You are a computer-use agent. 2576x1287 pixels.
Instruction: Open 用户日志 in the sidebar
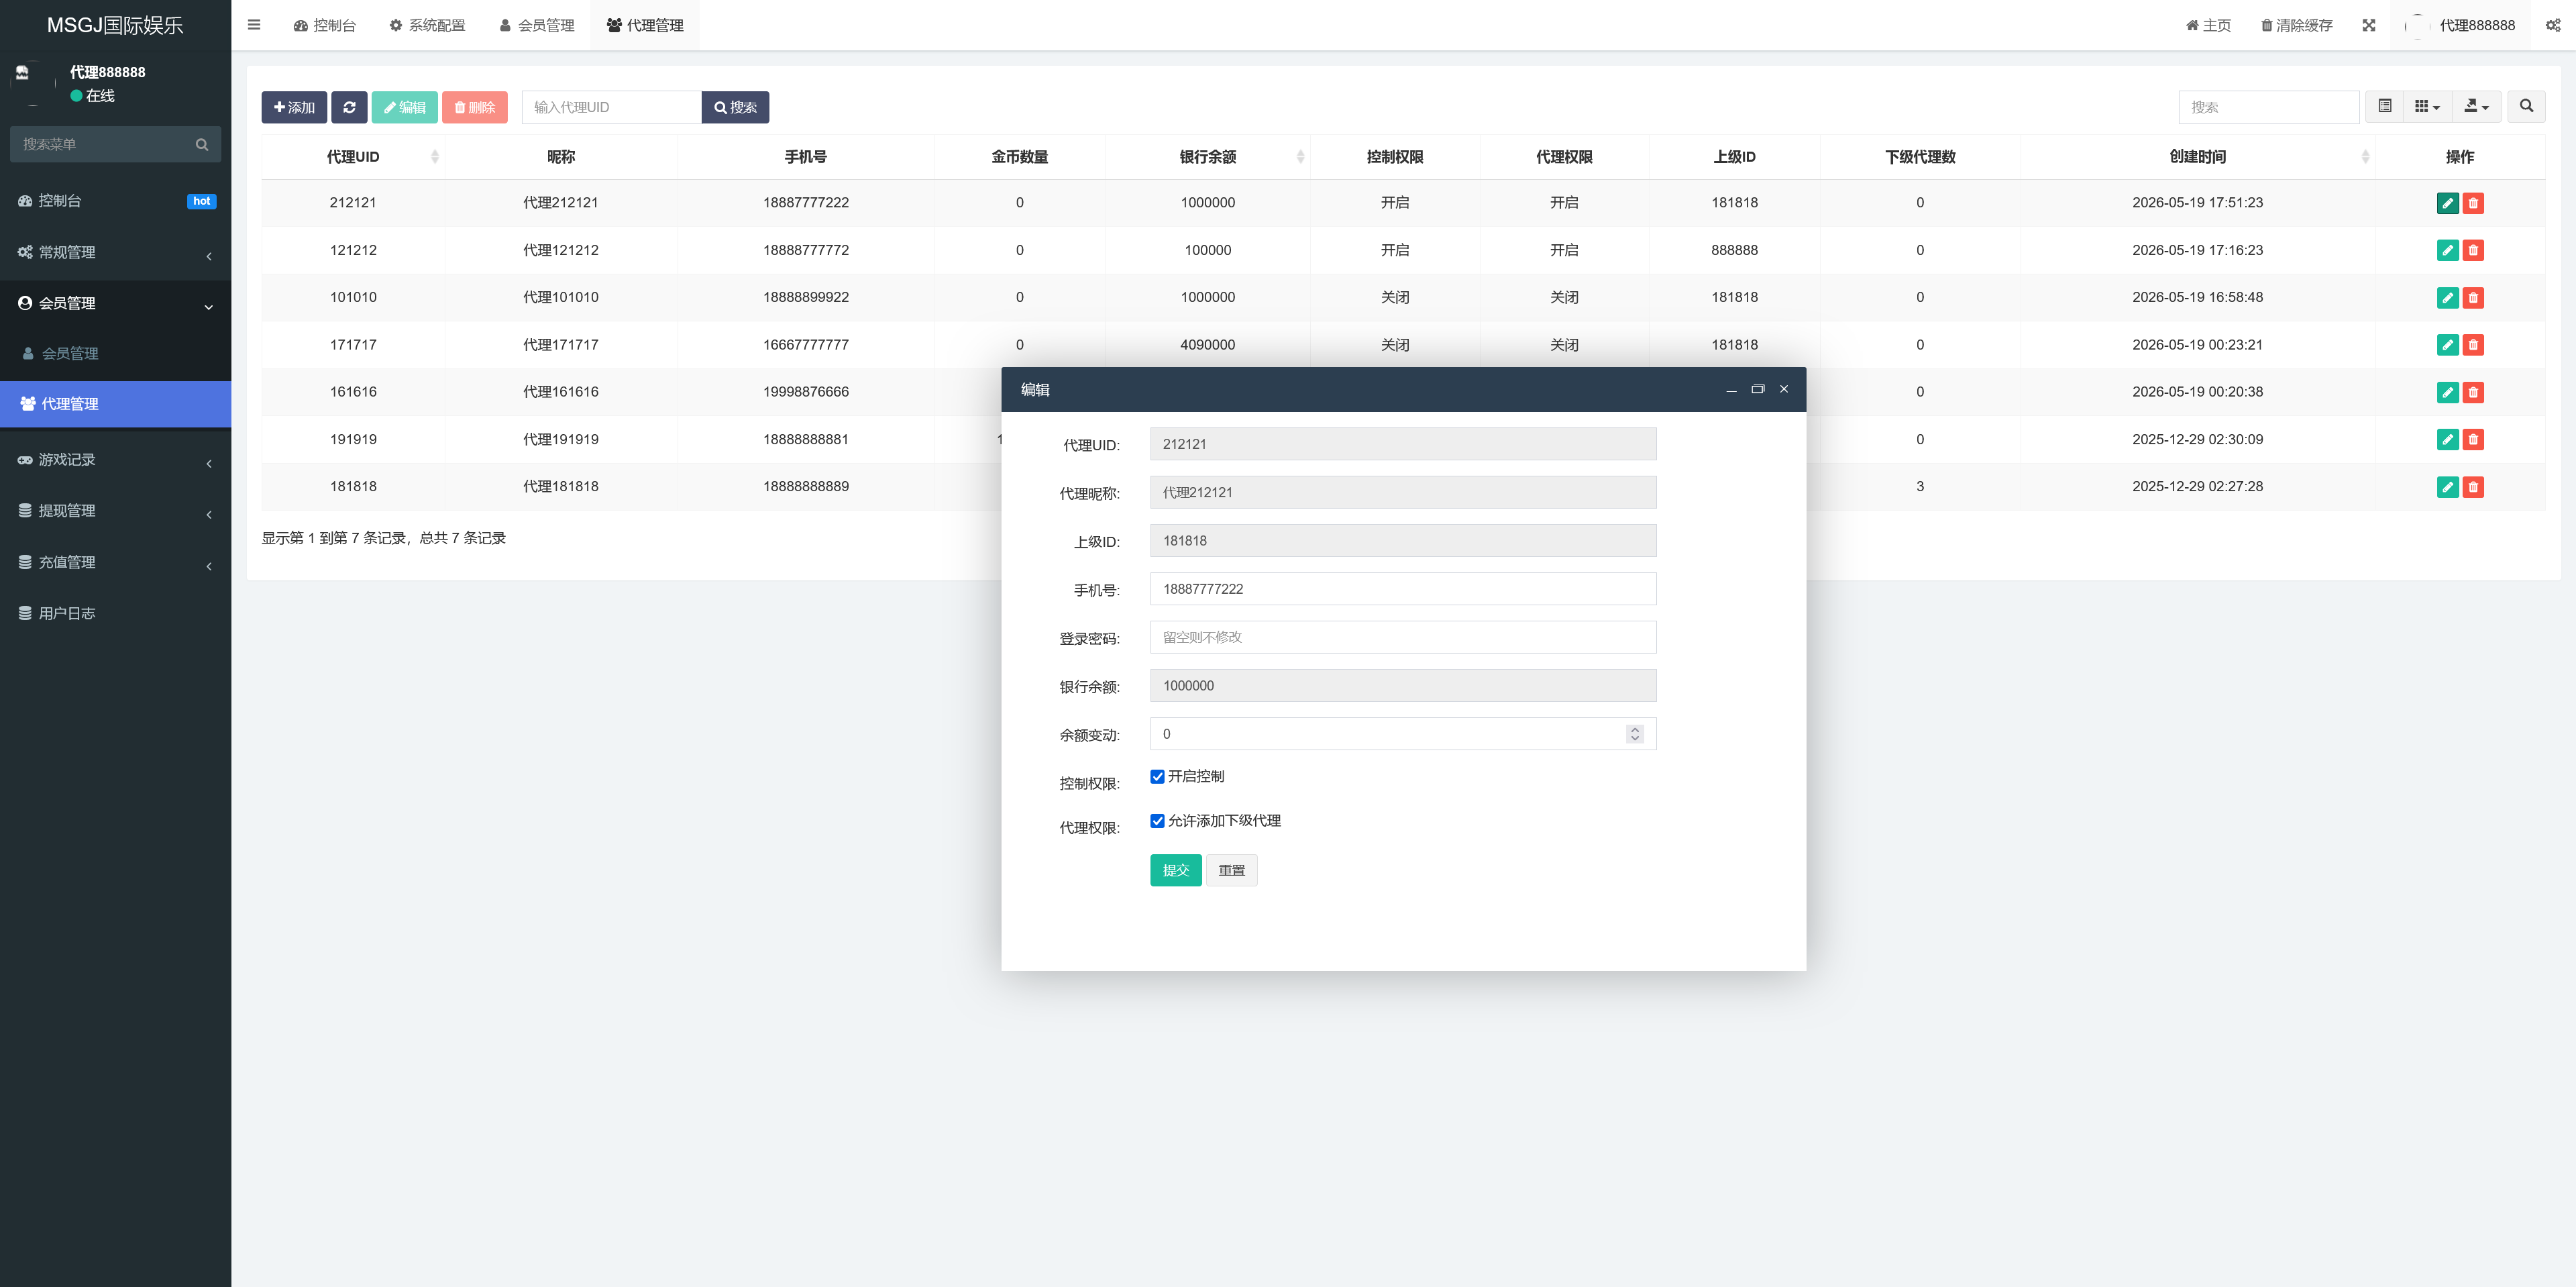coord(116,614)
